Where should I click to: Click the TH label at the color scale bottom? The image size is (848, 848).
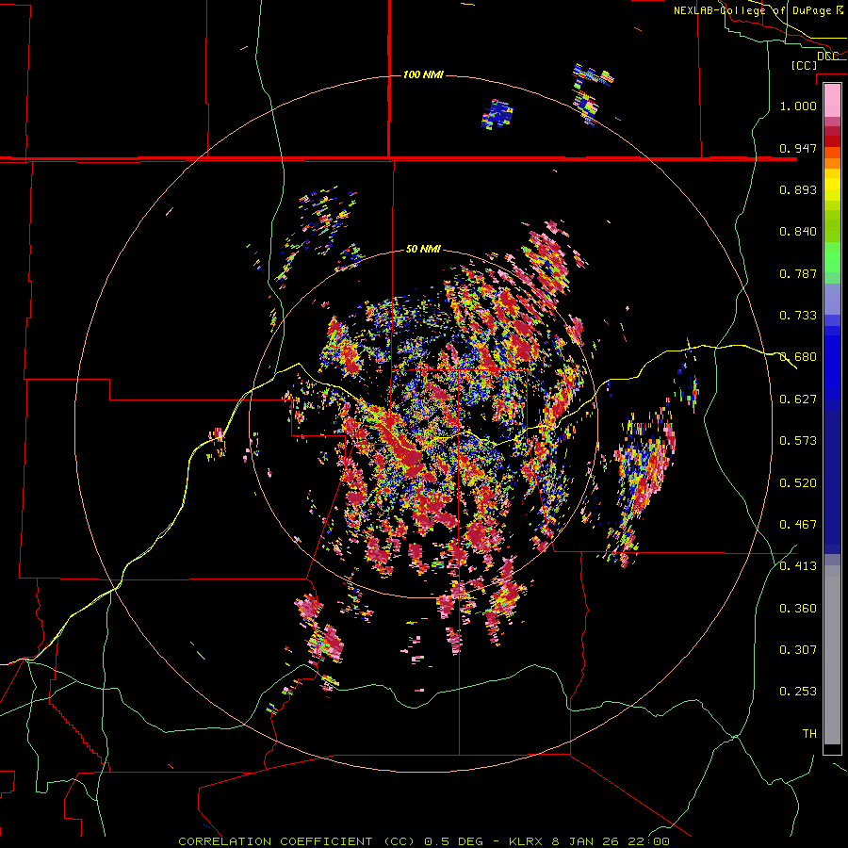pos(809,734)
